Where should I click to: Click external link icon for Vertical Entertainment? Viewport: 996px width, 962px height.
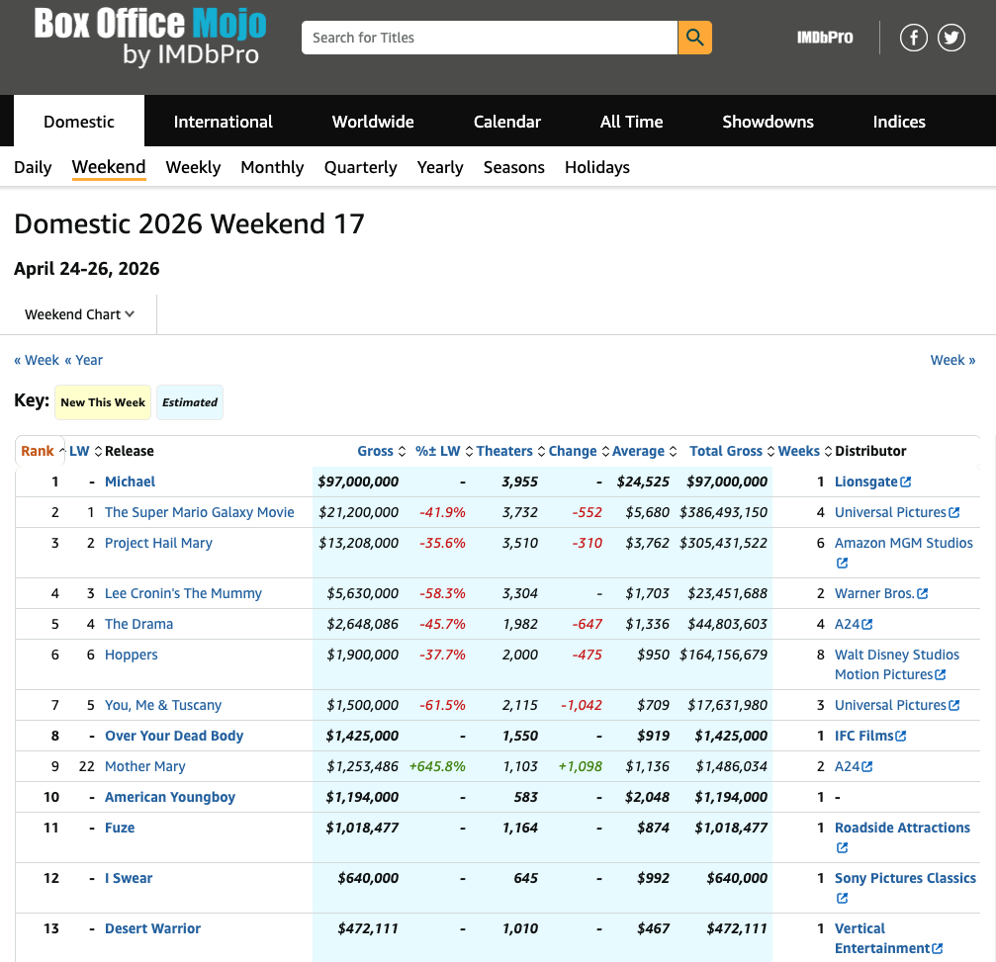(x=937, y=948)
